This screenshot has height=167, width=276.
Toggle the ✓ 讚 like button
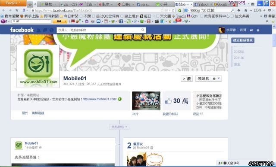point(187,79)
